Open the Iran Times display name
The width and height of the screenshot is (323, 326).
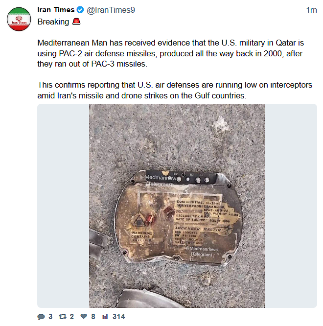click(x=56, y=10)
